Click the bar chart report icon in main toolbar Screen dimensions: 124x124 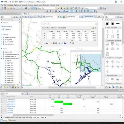tap(76, 8)
